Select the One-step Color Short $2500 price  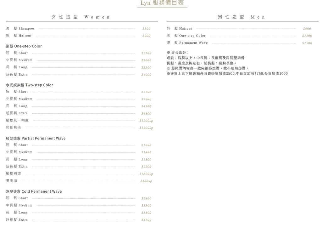pos(79,53)
